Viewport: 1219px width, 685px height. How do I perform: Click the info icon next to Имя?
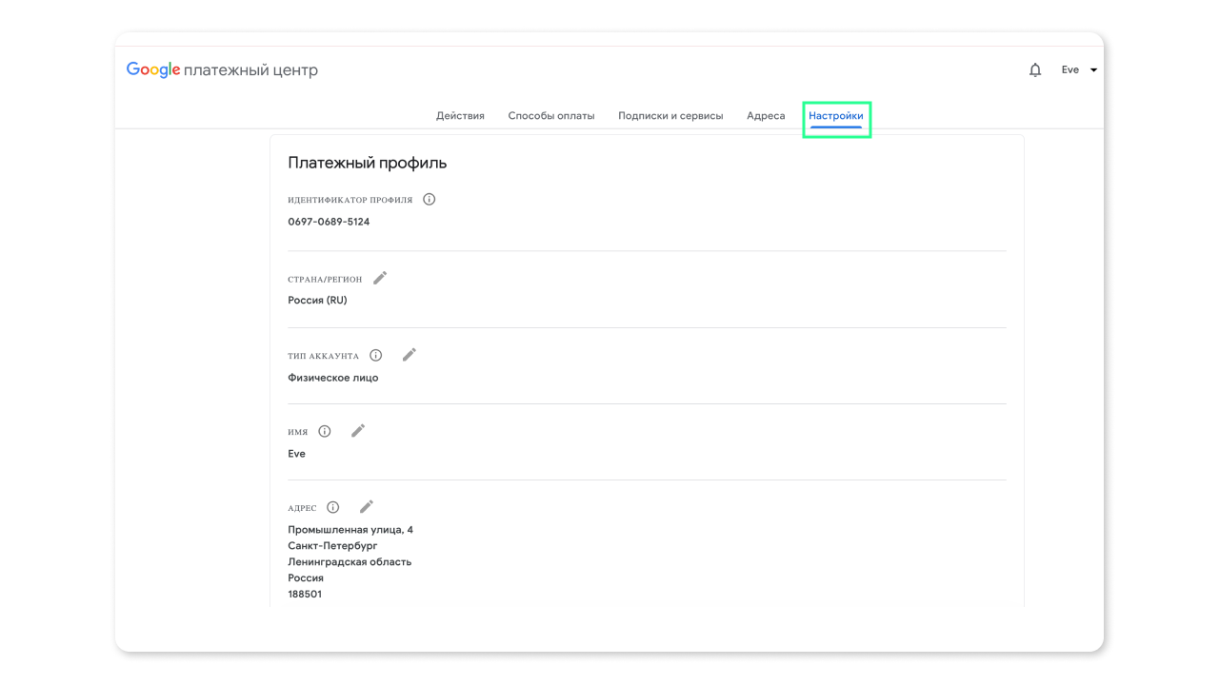tap(324, 430)
